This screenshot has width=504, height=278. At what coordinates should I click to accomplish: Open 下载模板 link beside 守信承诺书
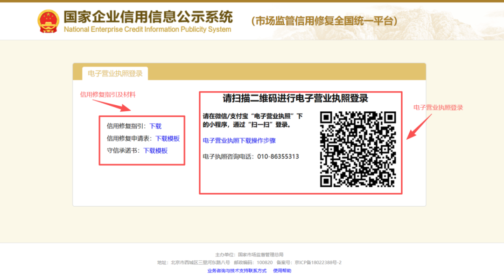(x=155, y=151)
